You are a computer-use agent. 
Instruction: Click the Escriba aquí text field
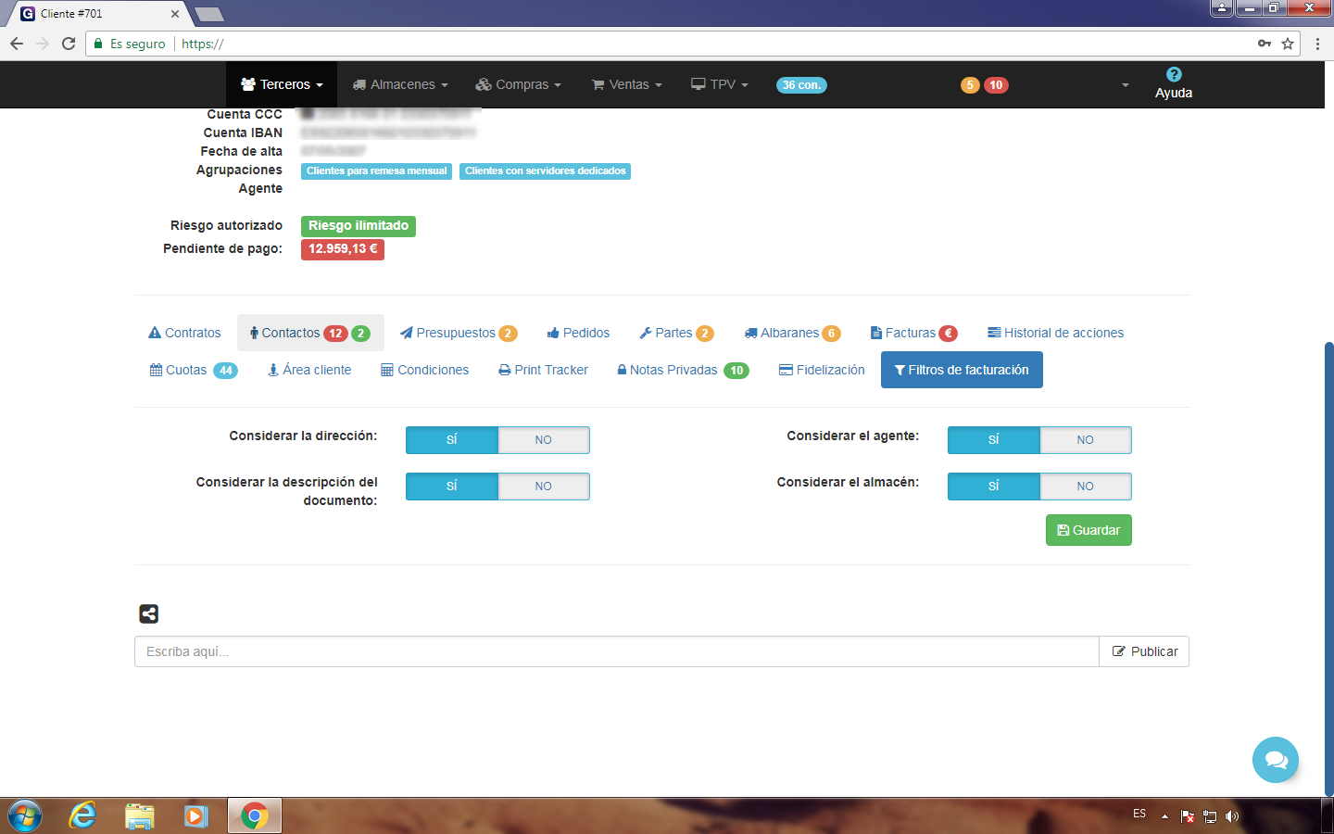(616, 651)
